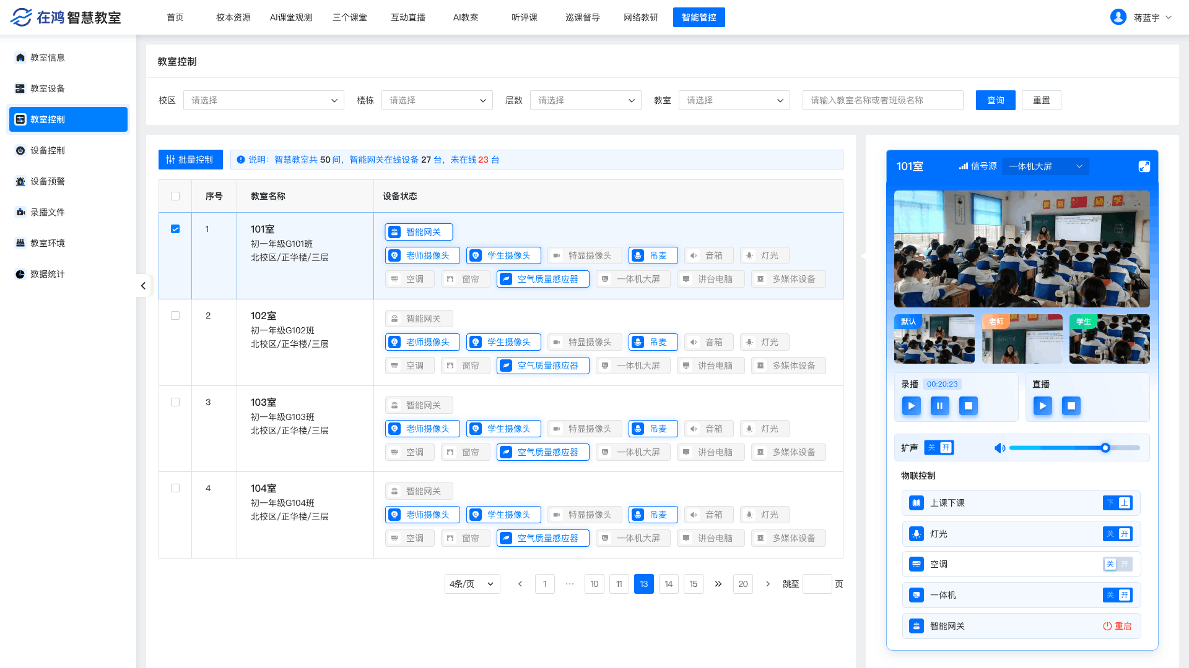This screenshot has height=668, width=1189.
Task: Click the 查询 search button
Action: coord(995,100)
